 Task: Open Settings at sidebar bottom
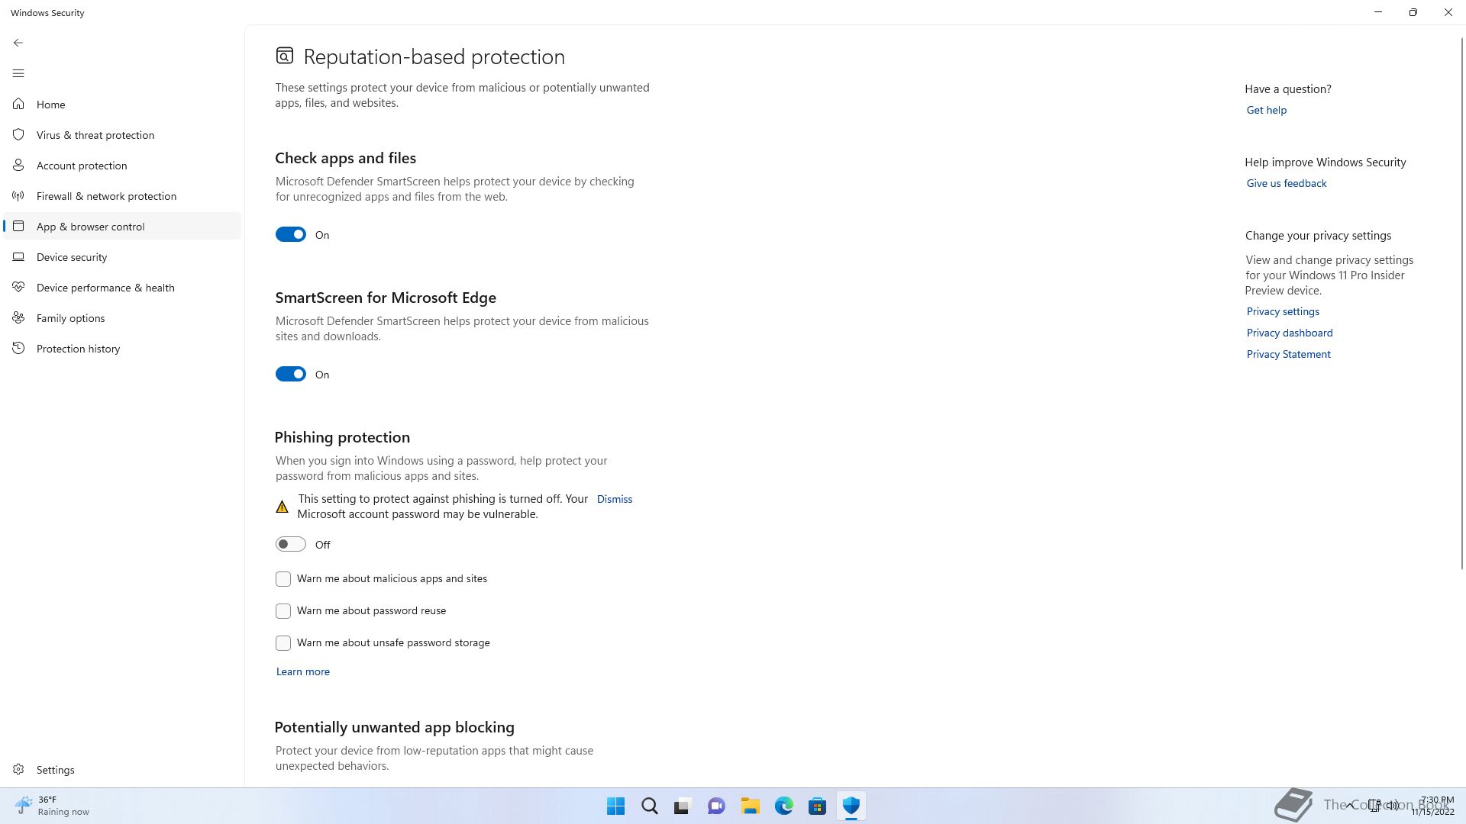122,769
